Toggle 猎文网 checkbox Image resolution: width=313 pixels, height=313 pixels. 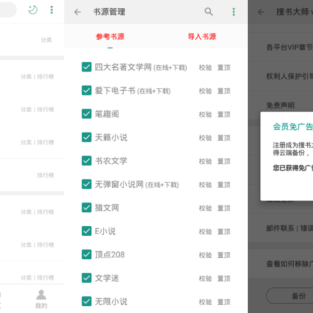click(x=87, y=208)
